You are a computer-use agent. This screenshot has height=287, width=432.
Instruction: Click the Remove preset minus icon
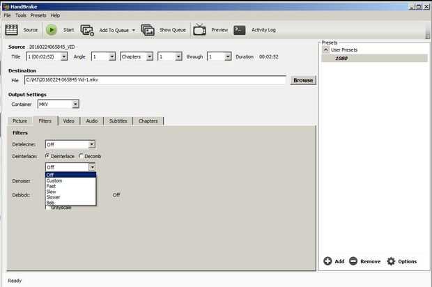pos(353,261)
